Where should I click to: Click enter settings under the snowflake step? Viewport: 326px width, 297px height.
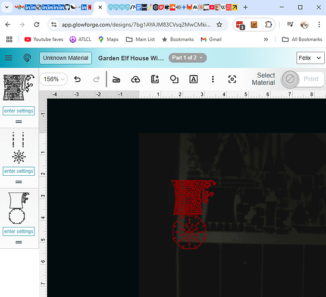(x=18, y=171)
